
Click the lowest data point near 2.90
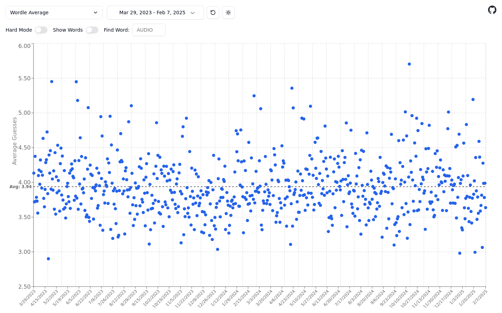click(x=48, y=259)
